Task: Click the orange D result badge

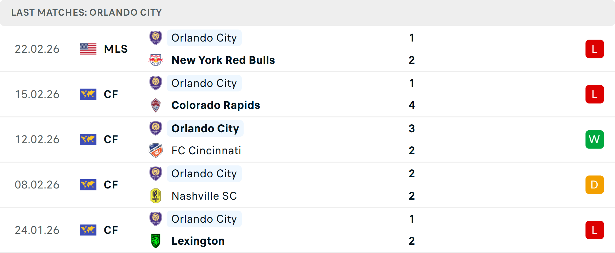Action: click(x=594, y=185)
